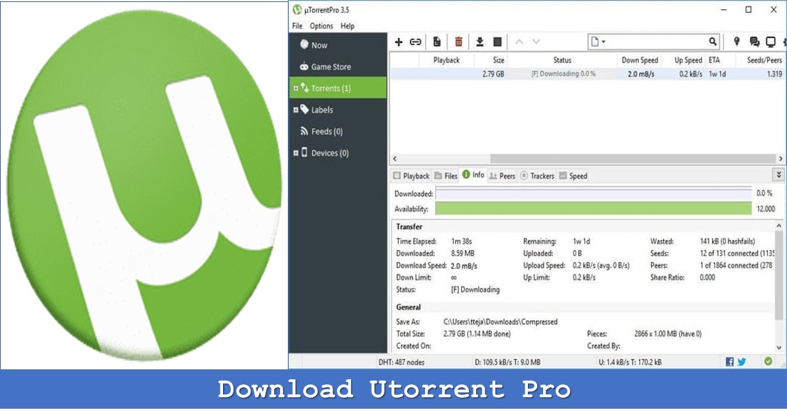
Task: Collapse the detail pane double-chevron button
Action: [x=778, y=175]
